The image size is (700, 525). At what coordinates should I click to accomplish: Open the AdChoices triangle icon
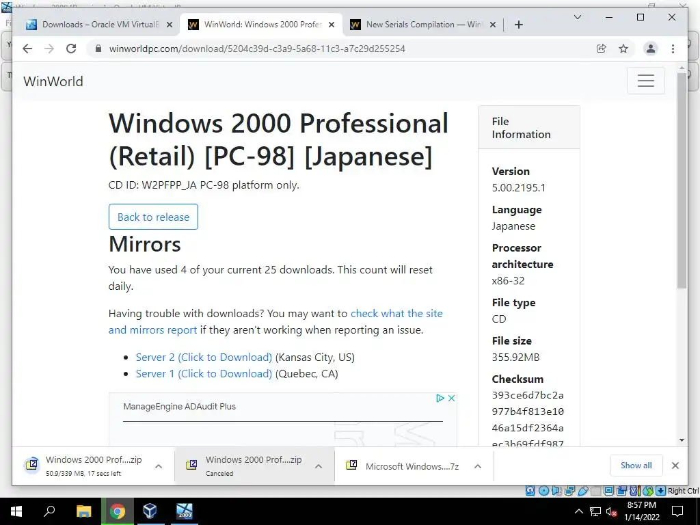[x=440, y=399]
